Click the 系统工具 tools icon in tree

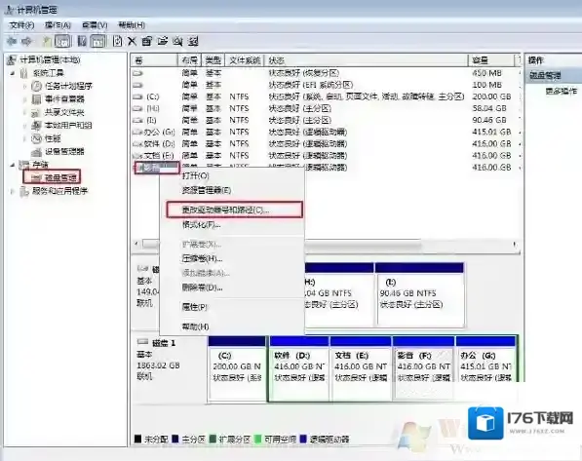tap(23, 73)
